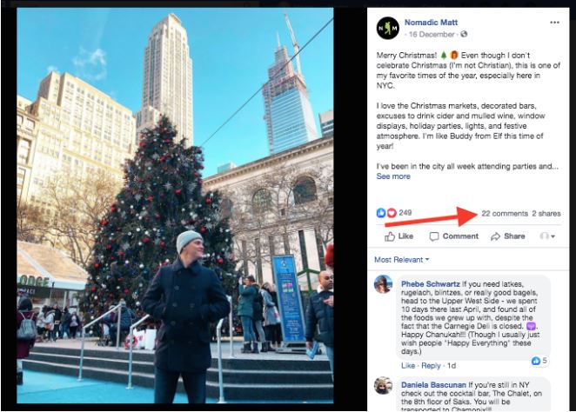Like the post with thumbs-up button
The height and width of the screenshot is (412, 576).
(x=399, y=236)
